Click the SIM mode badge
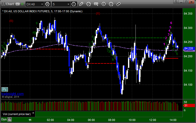This screenshot has width=196, height=123. tap(18, 4)
